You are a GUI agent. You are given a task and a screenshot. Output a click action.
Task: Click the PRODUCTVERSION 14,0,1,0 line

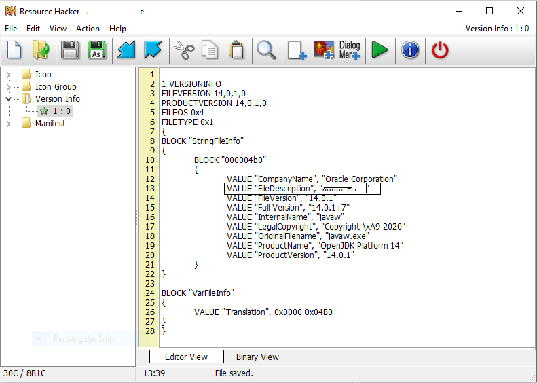click(214, 103)
